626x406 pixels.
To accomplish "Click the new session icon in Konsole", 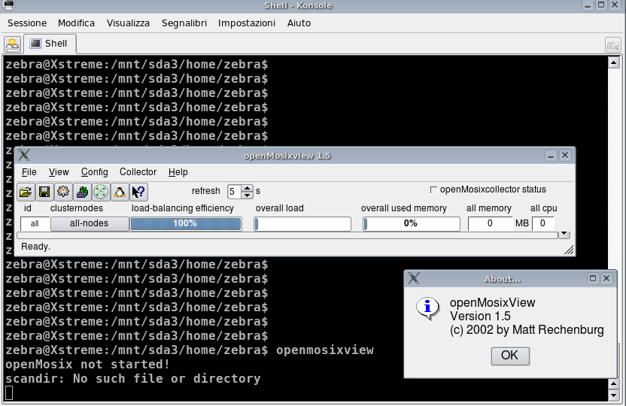I will [12, 44].
